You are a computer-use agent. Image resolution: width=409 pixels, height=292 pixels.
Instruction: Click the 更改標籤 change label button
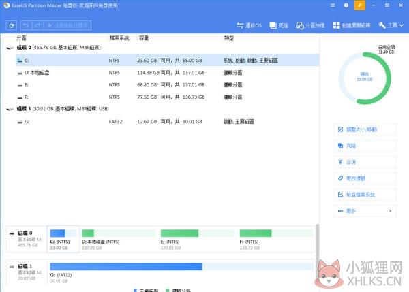(365, 178)
